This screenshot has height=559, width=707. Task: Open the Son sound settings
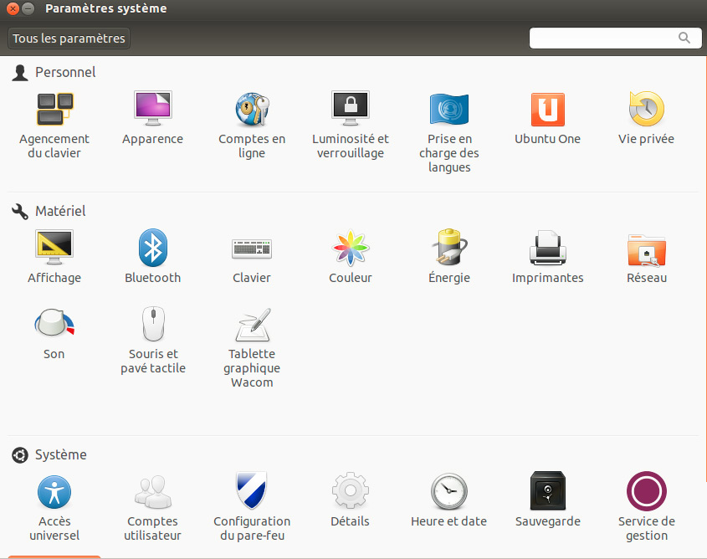click(x=54, y=334)
